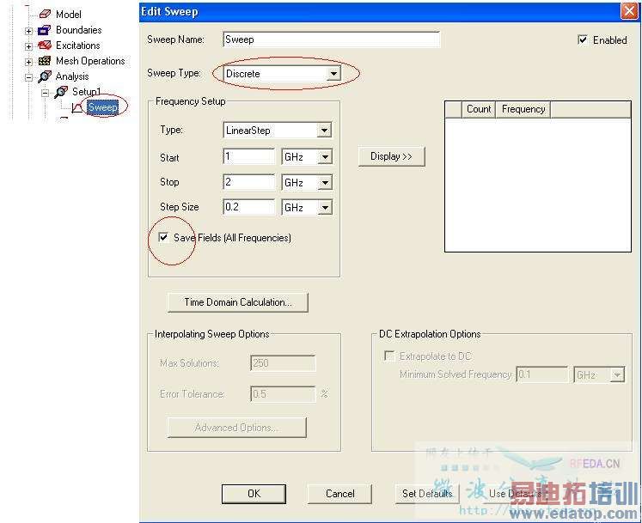Viewport: 642px width, 523px height.
Task: Click the Sweep Name input field
Action: coord(331,40)
